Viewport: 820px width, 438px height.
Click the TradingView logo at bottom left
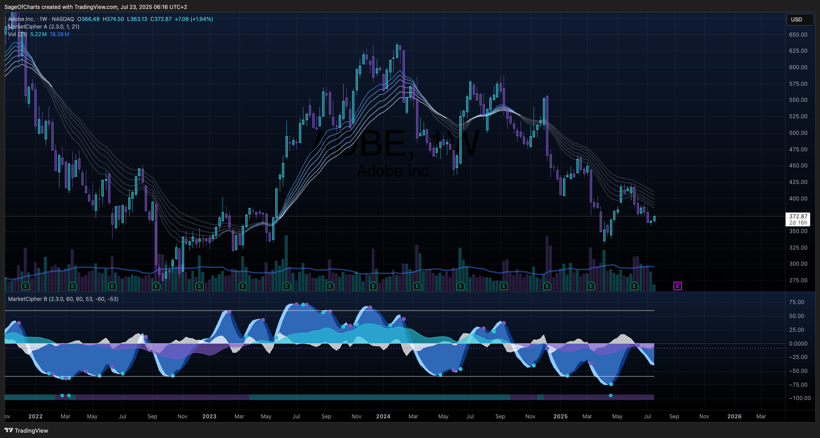26,430
